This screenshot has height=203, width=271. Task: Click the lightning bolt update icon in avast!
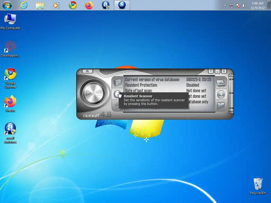(116, 105)
